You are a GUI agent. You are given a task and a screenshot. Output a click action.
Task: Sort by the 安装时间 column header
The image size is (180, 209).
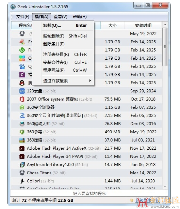143,26
